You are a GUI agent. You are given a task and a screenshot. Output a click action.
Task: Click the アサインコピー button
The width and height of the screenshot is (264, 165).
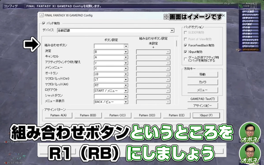point(203,106)
